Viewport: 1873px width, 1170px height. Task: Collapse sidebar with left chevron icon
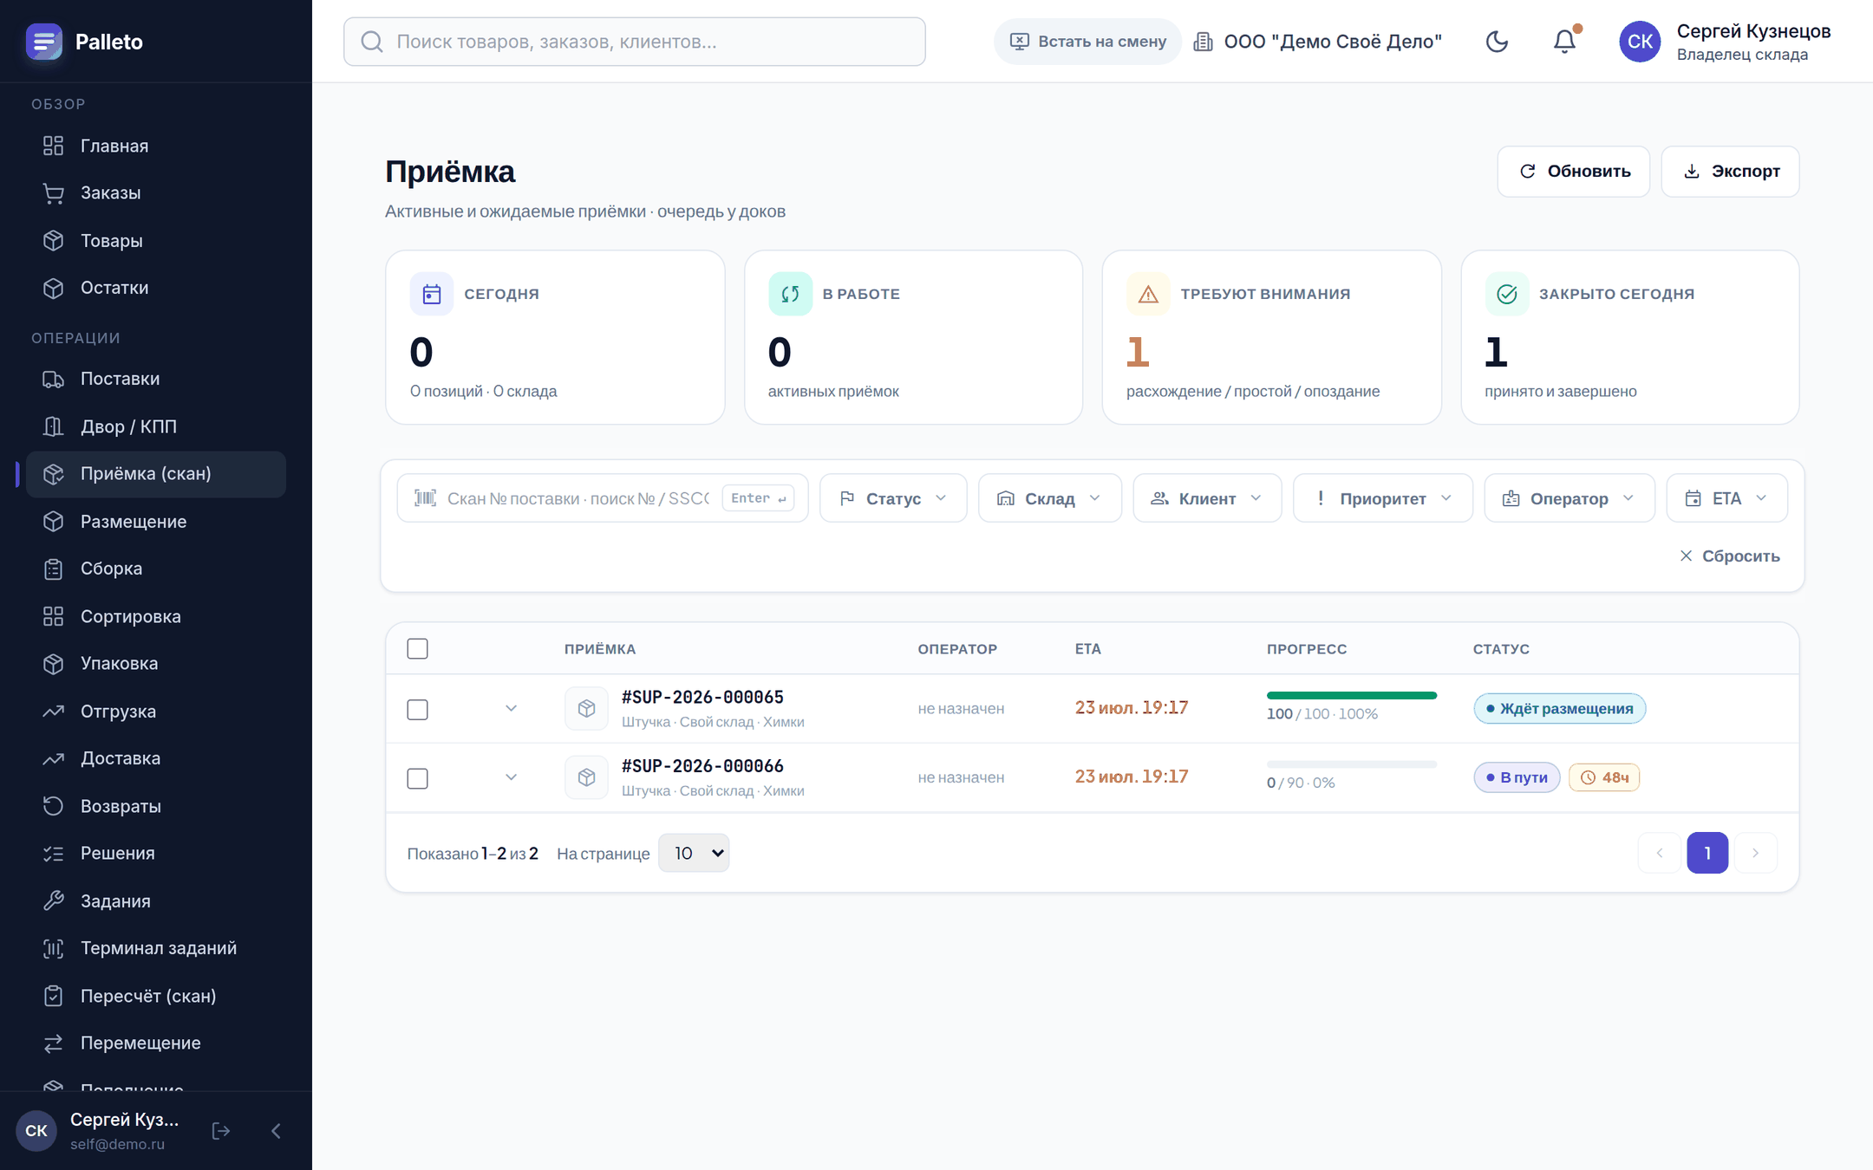(276, 1131)
